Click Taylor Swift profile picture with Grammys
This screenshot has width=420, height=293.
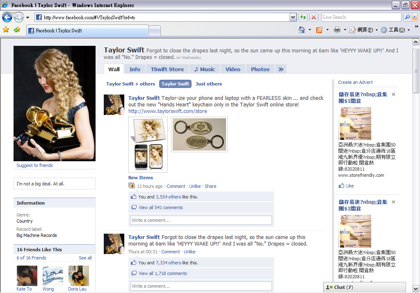[x=55, y=104]
